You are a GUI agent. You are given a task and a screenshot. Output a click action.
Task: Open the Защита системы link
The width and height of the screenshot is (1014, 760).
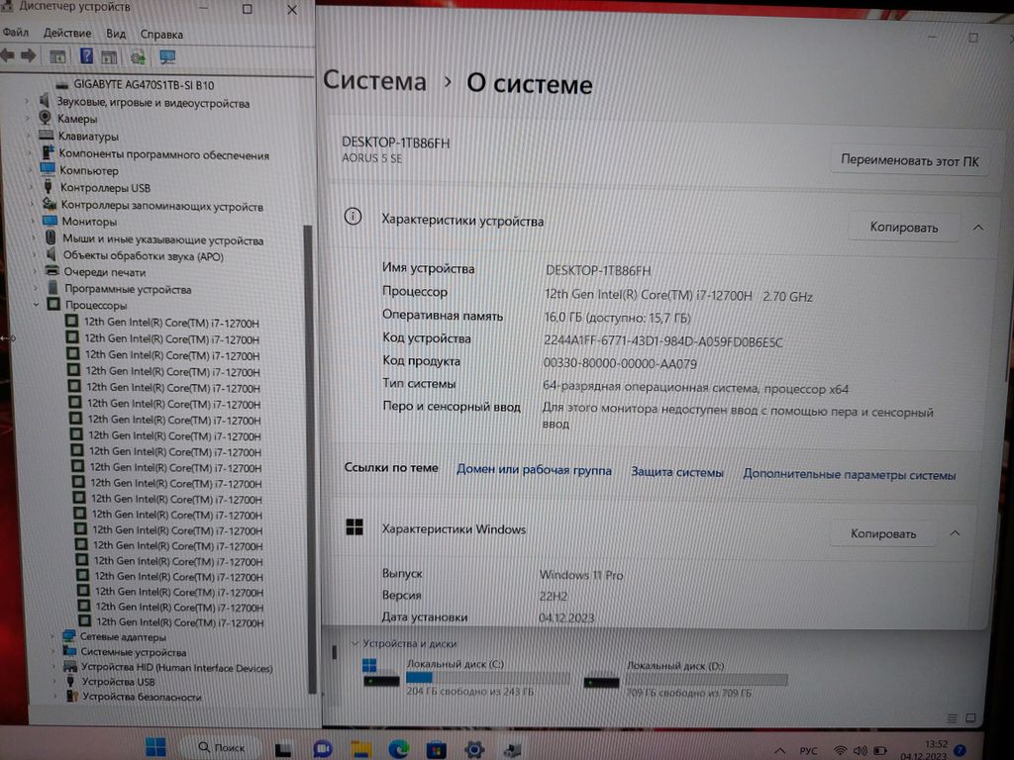point(677,473)
